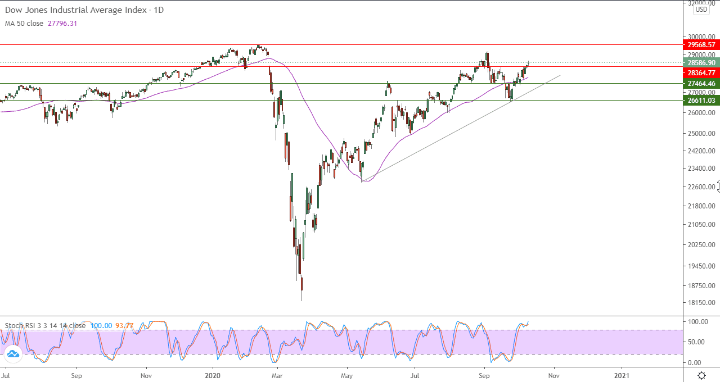The image size is (720, 382).
Task: Click the 30000.00 price axis tick
Action: pyautogui.click(x=700, y=37)
